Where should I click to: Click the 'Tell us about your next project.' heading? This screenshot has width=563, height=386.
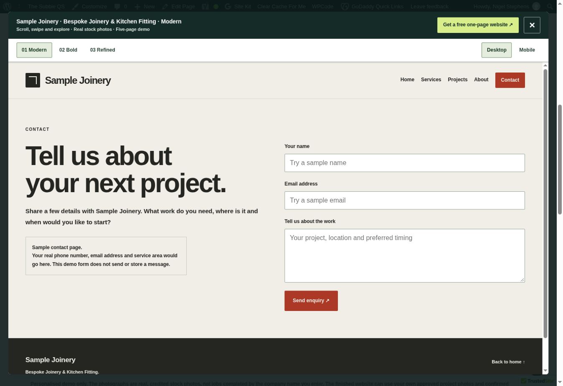pyautogui.click(x=126, y=170)
